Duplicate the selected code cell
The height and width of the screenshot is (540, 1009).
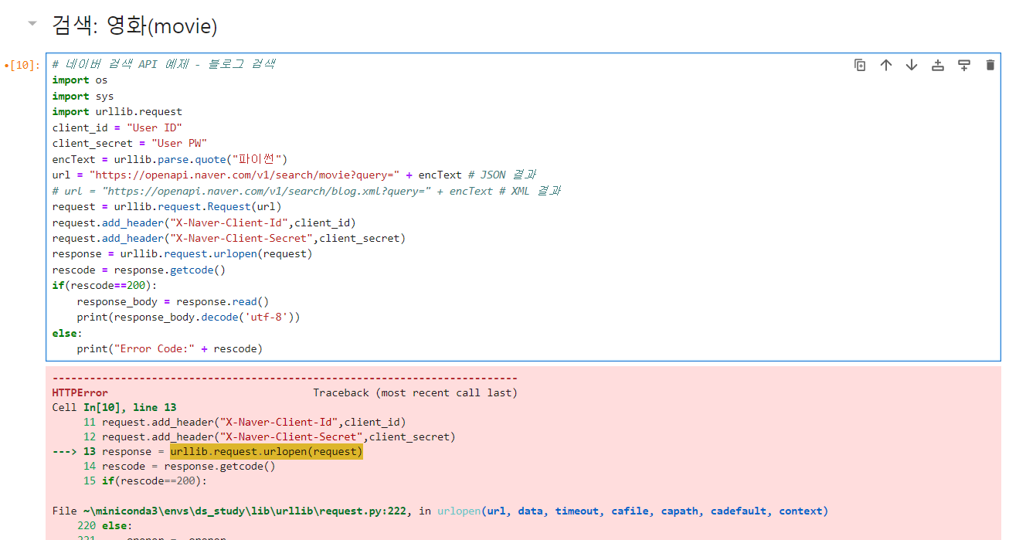pos(860,65)
